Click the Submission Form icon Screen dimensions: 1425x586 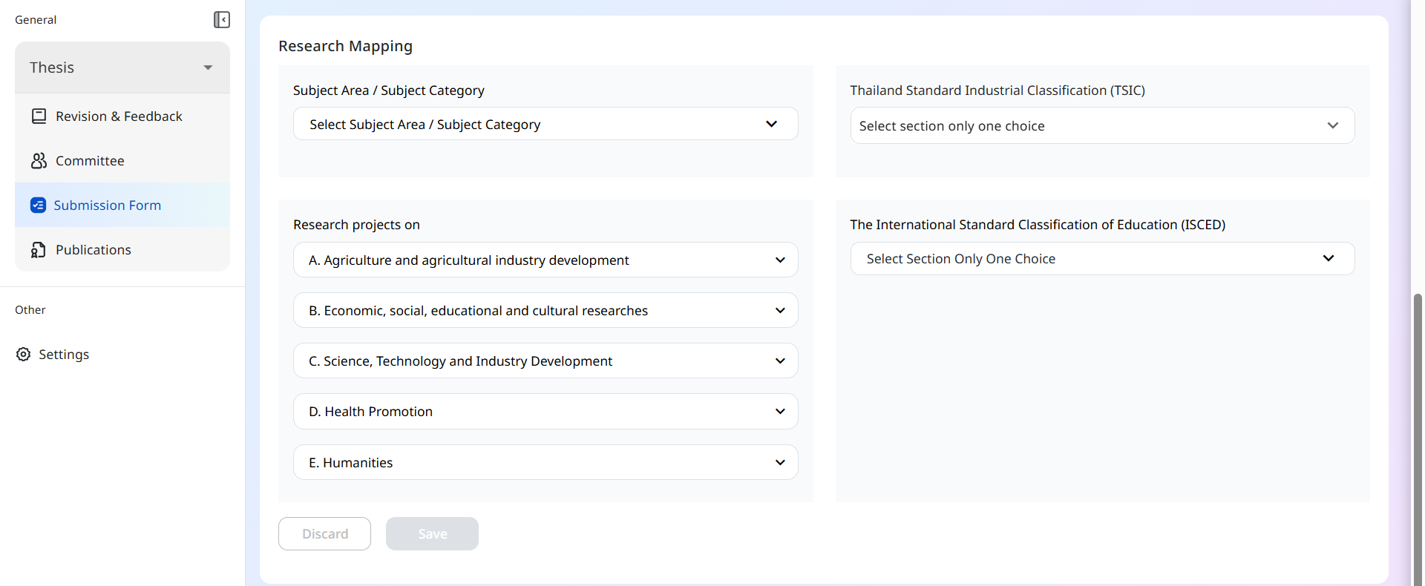coord(38,205)
